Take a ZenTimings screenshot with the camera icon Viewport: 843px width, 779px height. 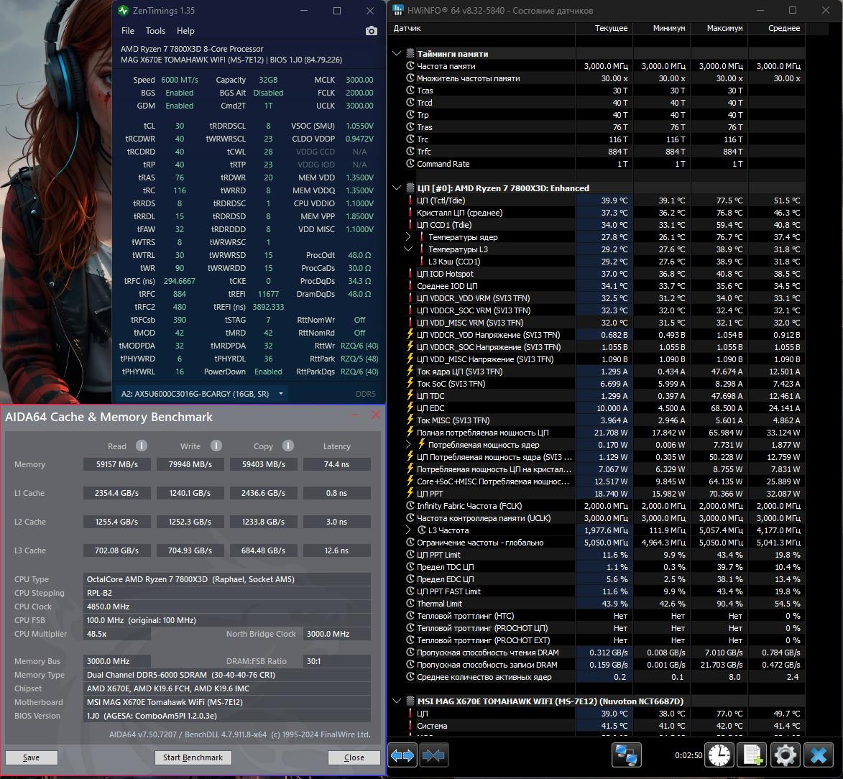pos(371,31)
